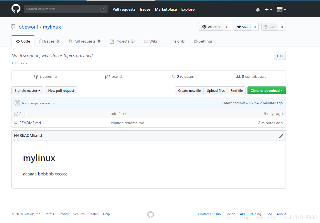Open Pricing footer link
Image resolution: width=320 pixels, height=223 pixels.
click(230, 214)
